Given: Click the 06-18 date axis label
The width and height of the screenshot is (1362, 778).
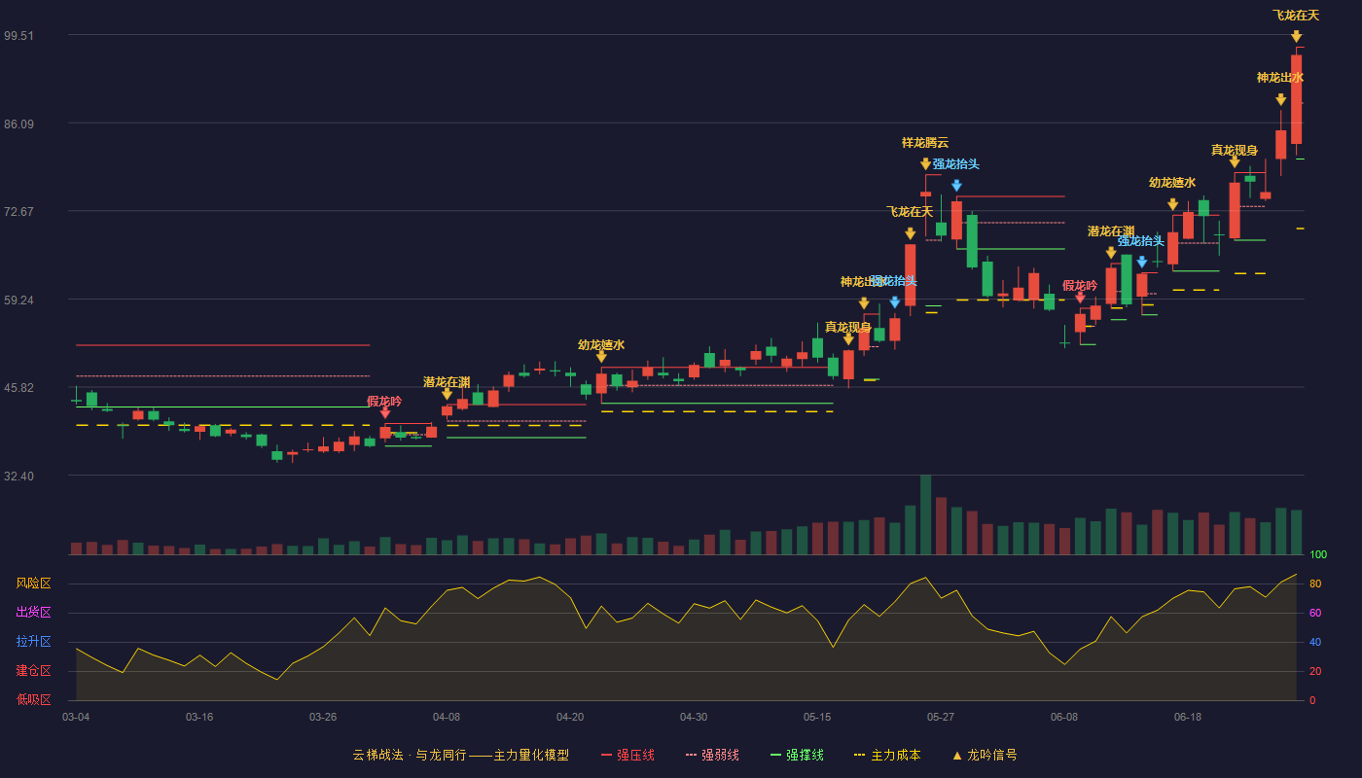Looking at the screenshot, I should tap(1188, 717).
